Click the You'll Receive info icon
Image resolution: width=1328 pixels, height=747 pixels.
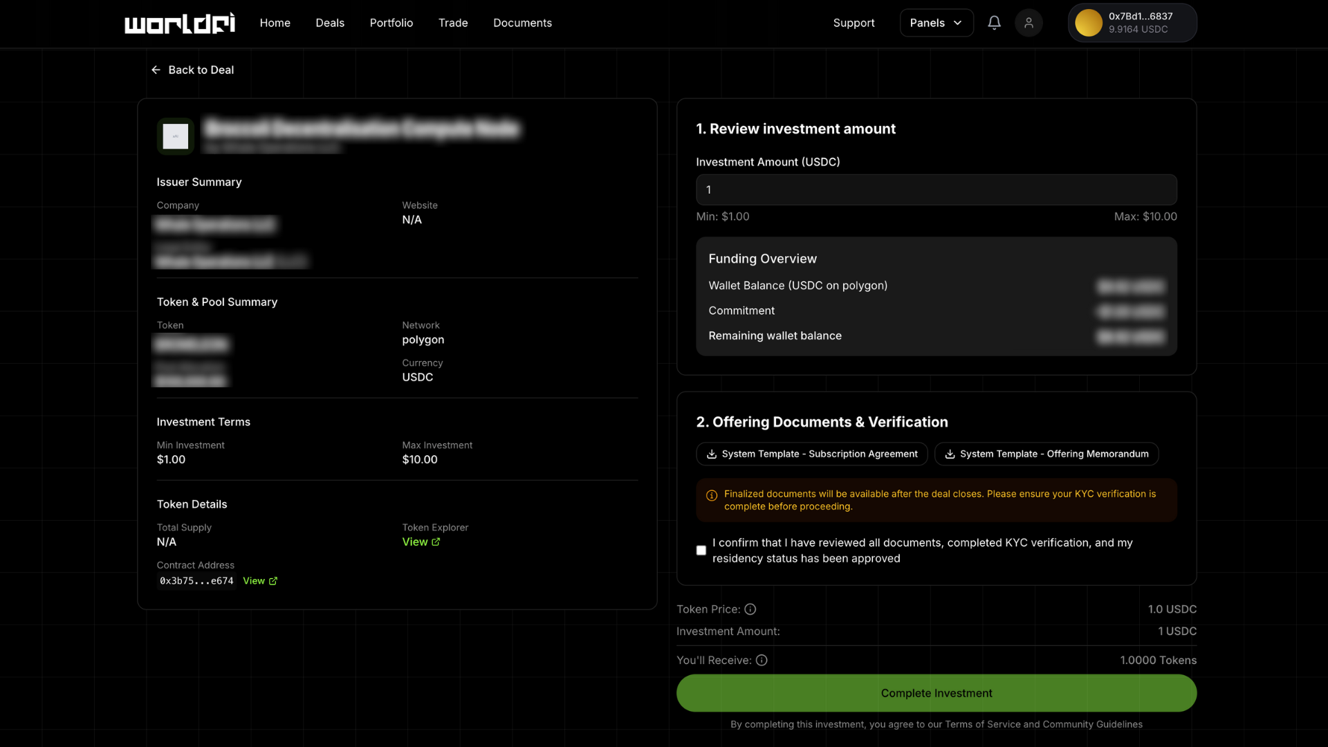762,661
